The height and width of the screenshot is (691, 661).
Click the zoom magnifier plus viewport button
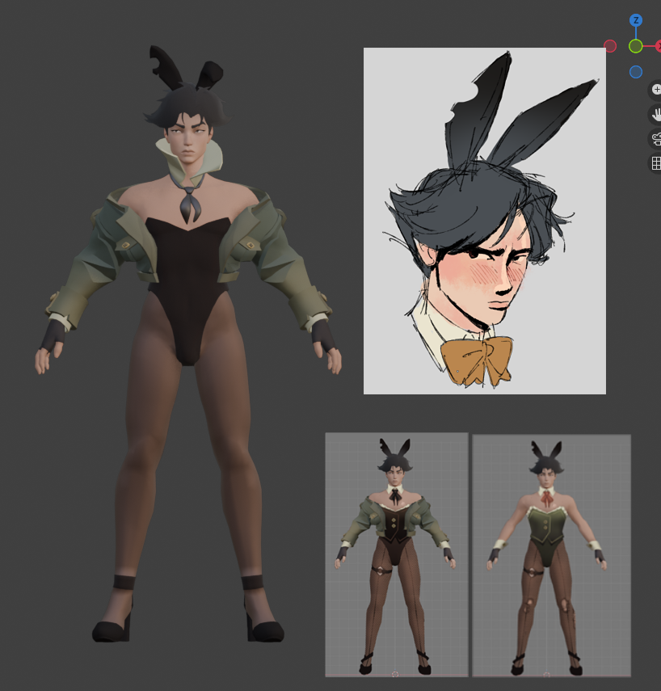click(655, 90)
